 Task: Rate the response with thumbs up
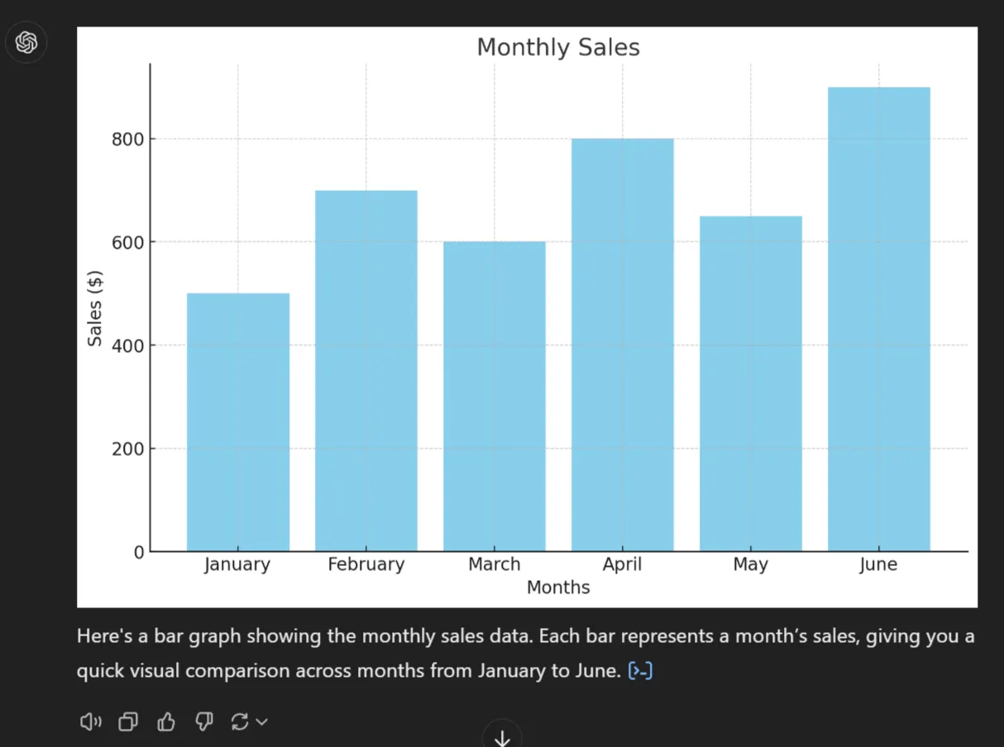pyautogui.click(x=165, y=721)
